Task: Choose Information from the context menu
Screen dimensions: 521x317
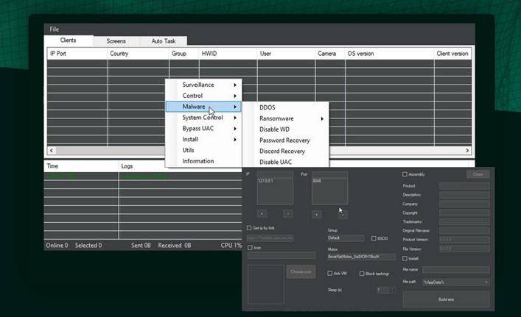Action: pyautogui.click(x=203, y=161)
